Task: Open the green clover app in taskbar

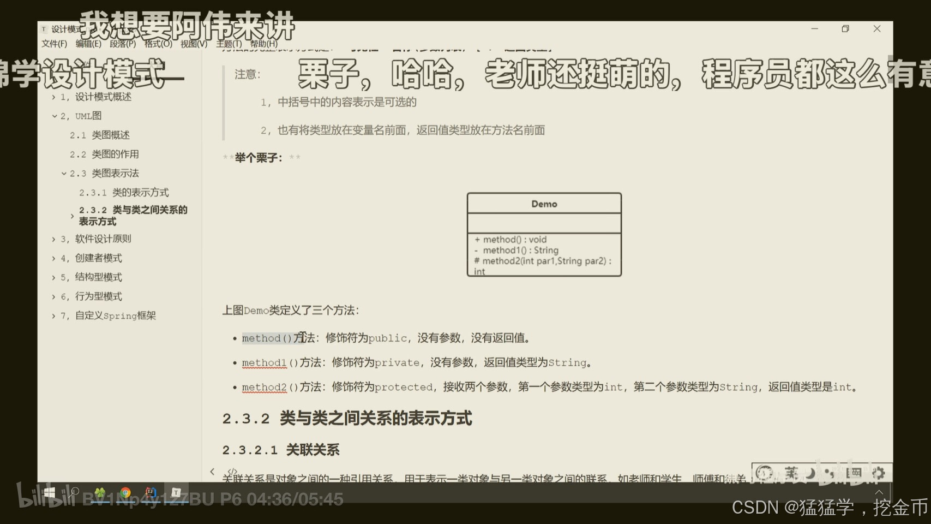Action: 100,493
